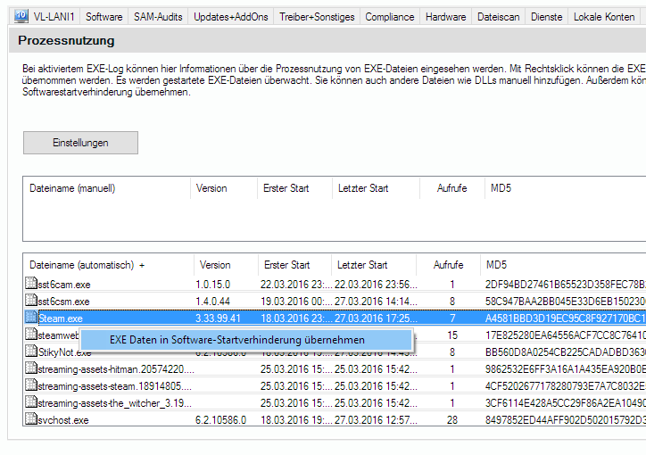
Task: Sort automatic list by Version header
Action: [226, 265]
